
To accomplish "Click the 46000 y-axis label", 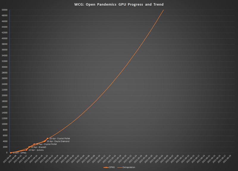I will [x=4, y=21].
